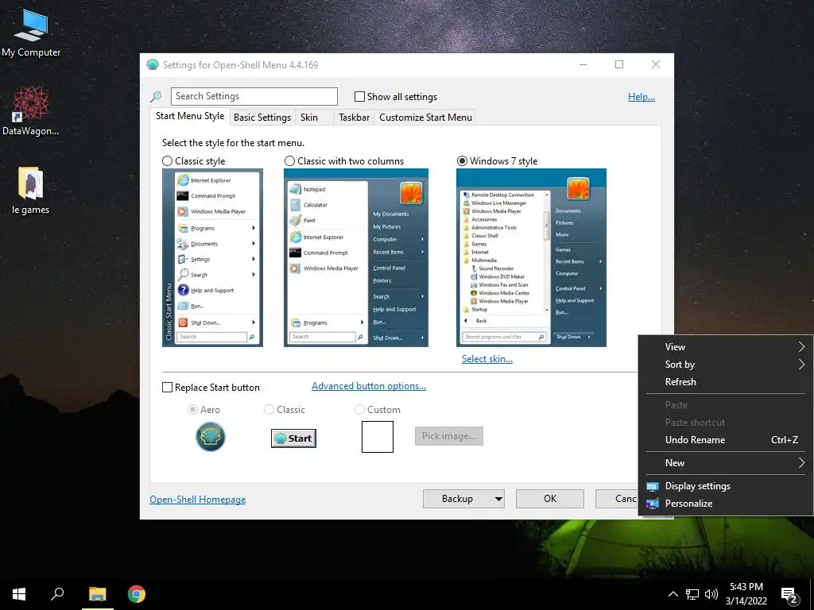
Task: Open the Backup button dropdown arrow
Action: point(498,499)
